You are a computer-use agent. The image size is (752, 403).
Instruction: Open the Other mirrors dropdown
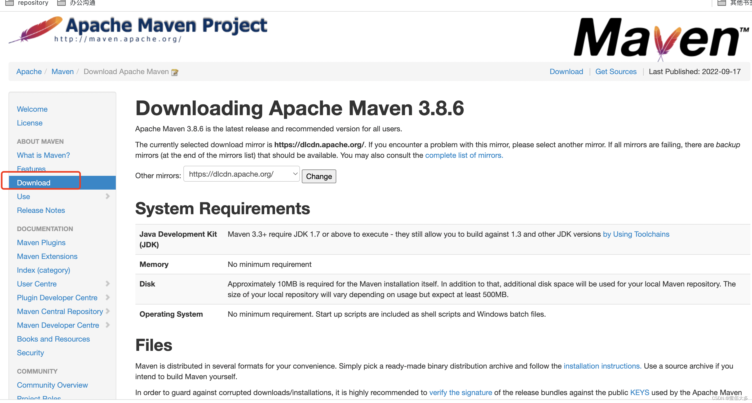(x=241, y=174)
